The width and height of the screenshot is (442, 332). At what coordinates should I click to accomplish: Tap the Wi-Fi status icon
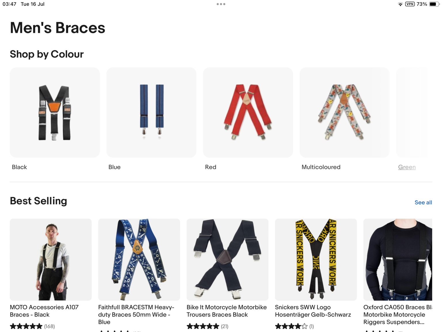click(400, 4)
